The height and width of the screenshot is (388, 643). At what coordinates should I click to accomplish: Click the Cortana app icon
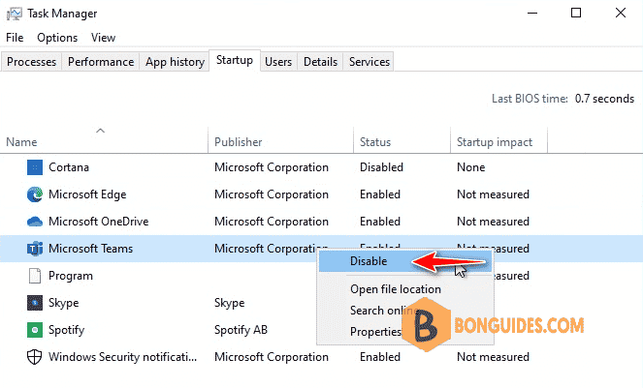tap(35, 167)
